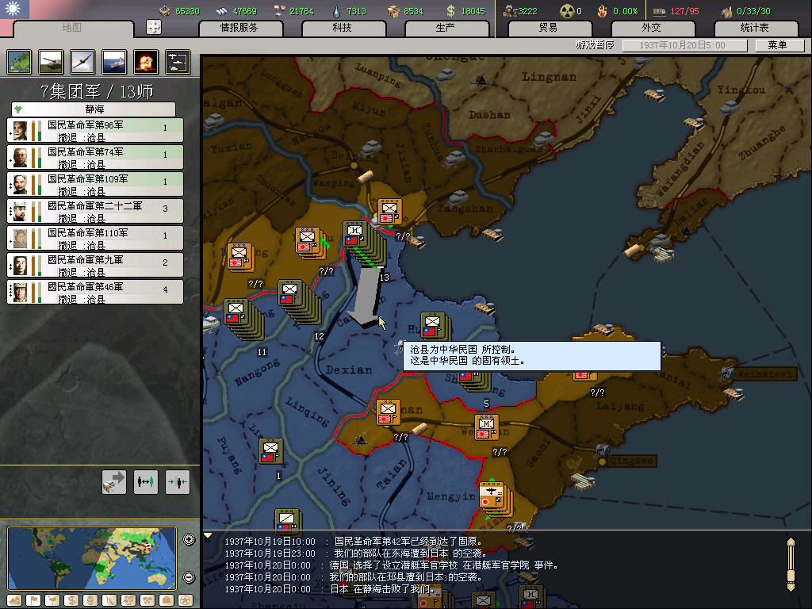Click the nuclear explosion icon
The width and height of the screenshot is (812, 609).
click(x=146, y=61)
